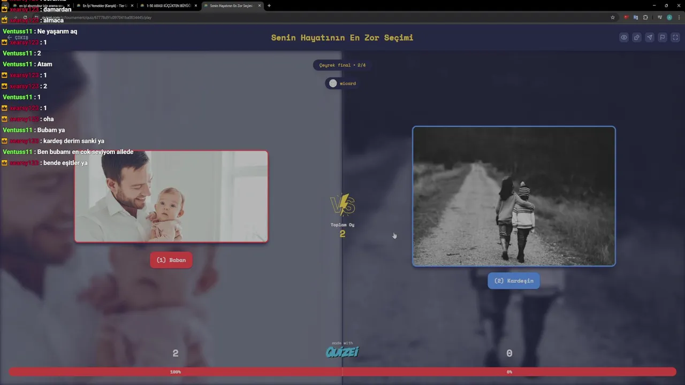The image size is (685, 385).
Task: Click the flag report icon
Action: [663, 37]
